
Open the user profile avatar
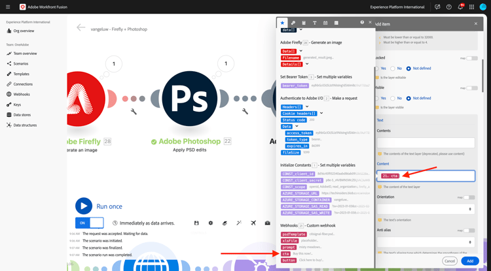[482, 7]
